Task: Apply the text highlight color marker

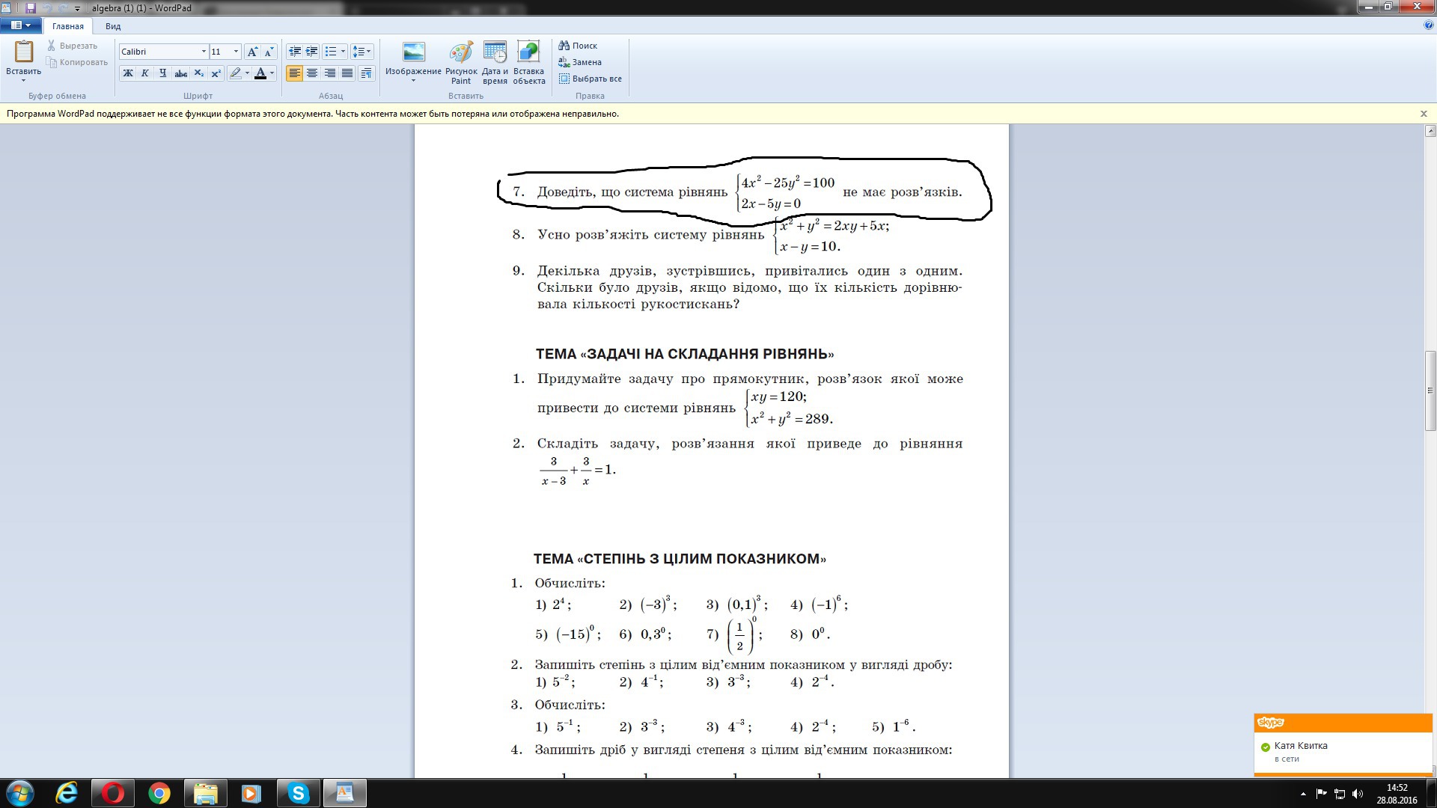Action: coord(236,73)
